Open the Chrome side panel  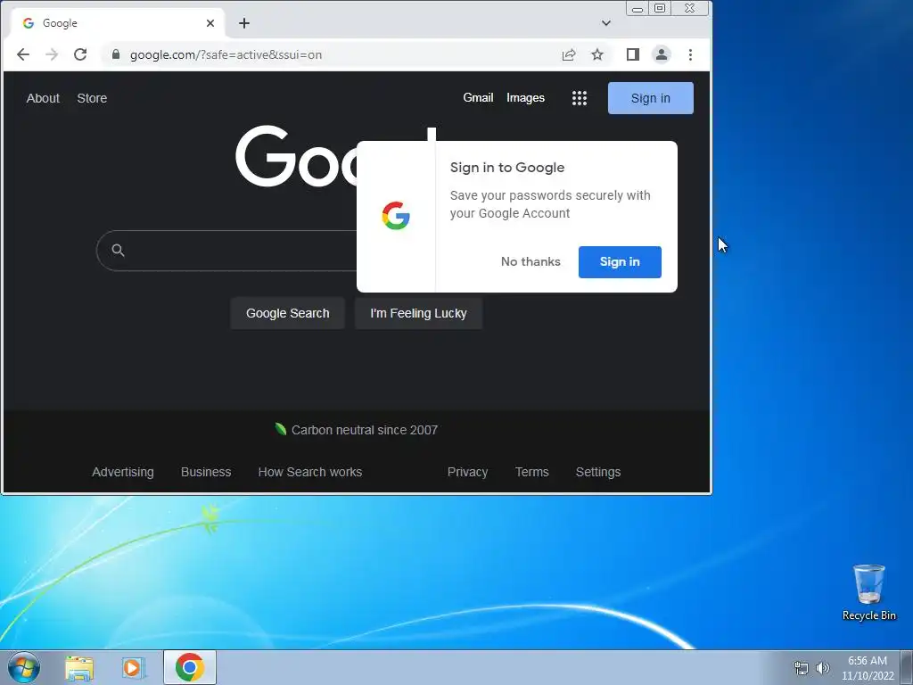click(633, 54)
